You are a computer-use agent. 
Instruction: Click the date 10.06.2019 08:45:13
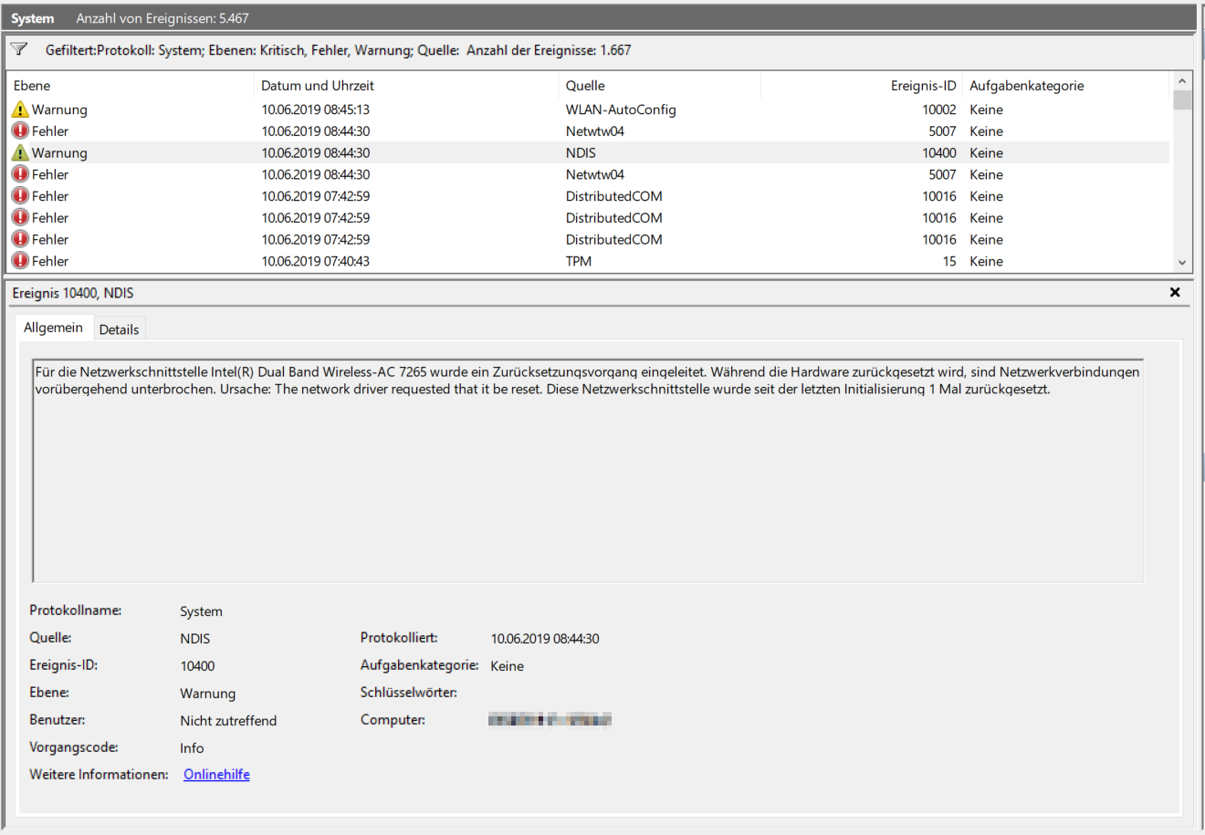tap(315, 110)
